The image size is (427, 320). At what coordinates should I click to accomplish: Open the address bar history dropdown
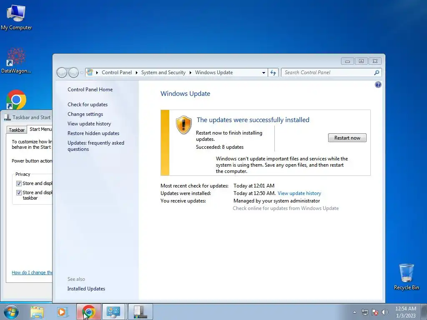tap(264, 72)
